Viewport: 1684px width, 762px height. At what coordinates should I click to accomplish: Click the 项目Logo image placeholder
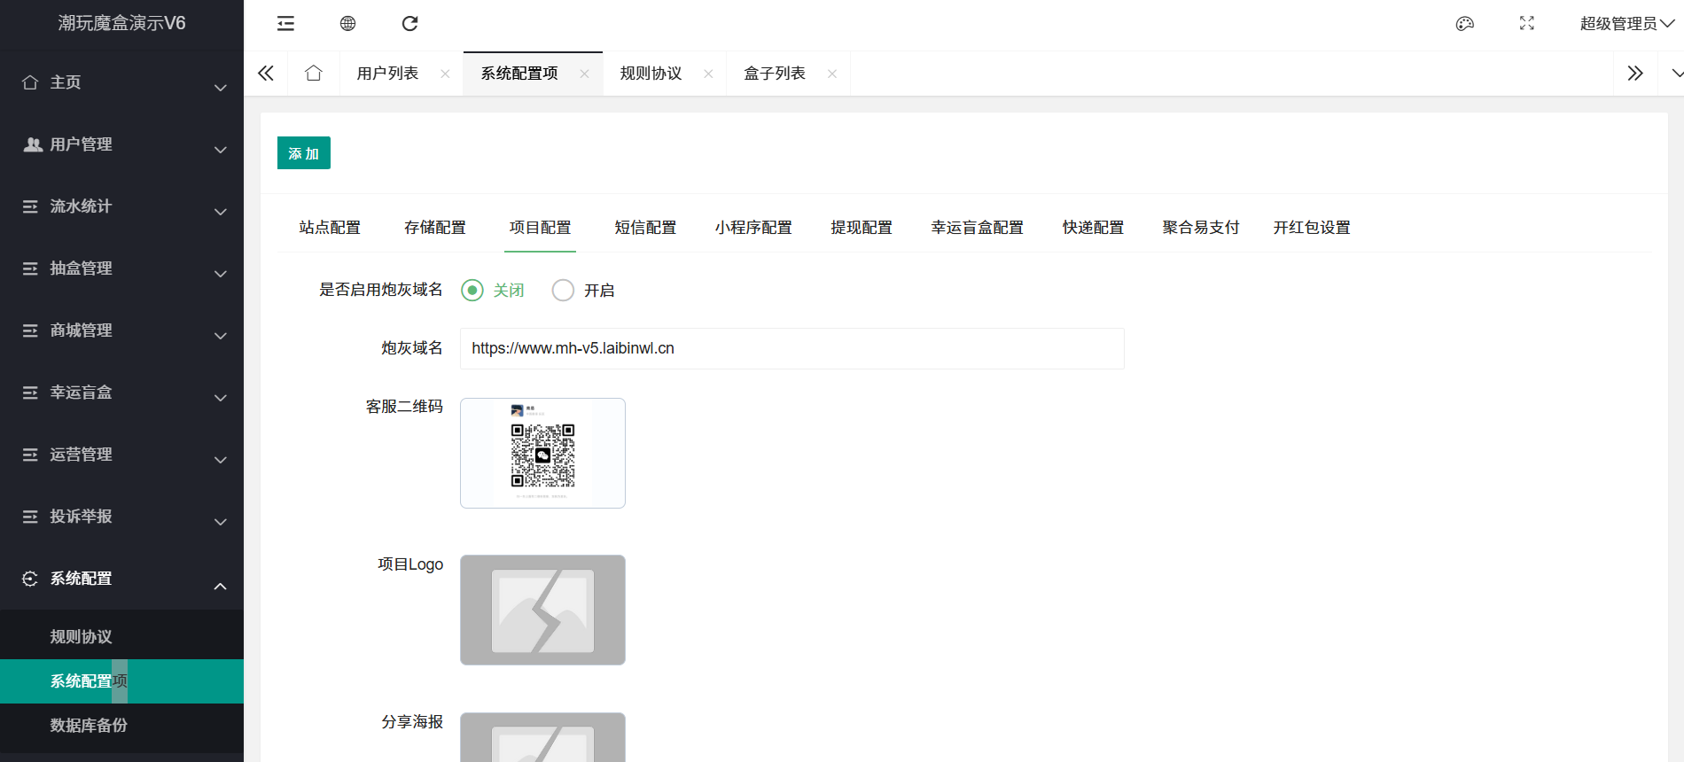[x=542, y=610]
